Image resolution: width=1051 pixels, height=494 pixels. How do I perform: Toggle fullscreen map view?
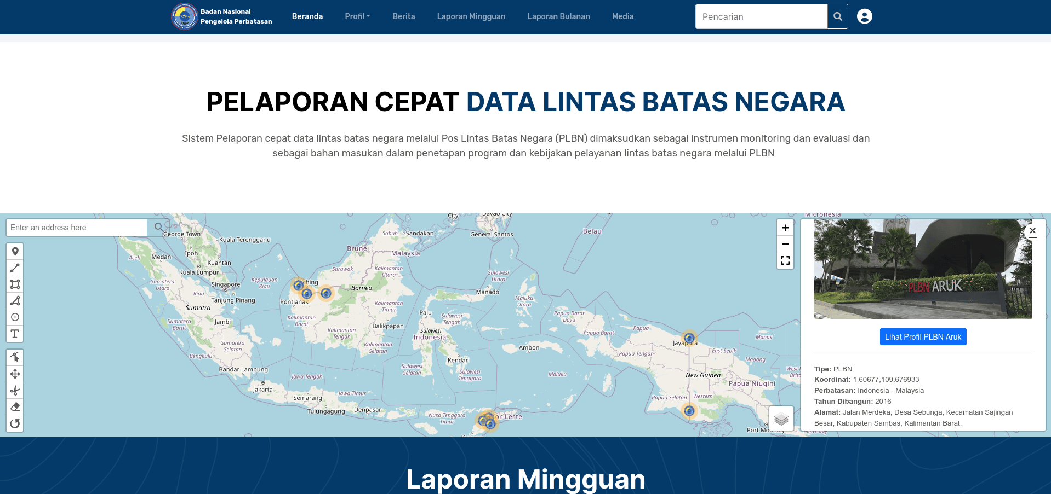pos(785,260)
